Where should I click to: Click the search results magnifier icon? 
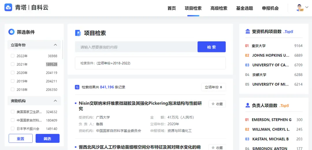[77, 87]
